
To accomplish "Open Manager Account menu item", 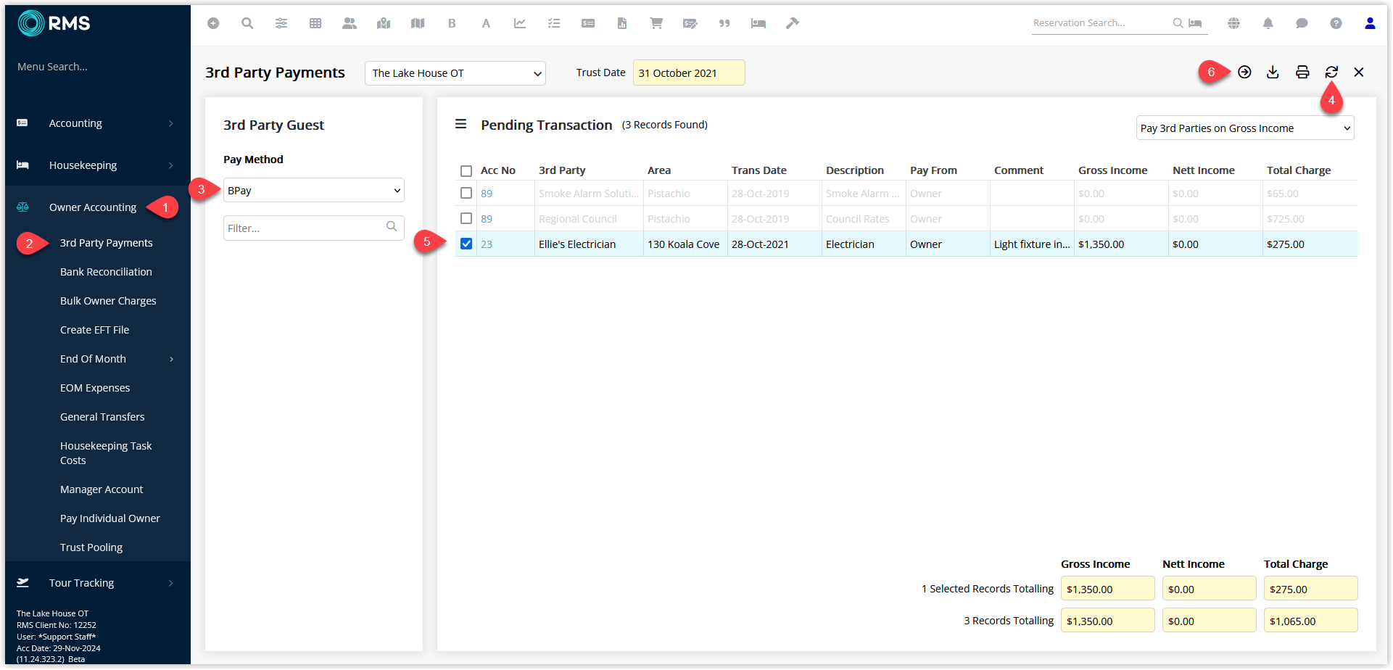I will [102, 489].
